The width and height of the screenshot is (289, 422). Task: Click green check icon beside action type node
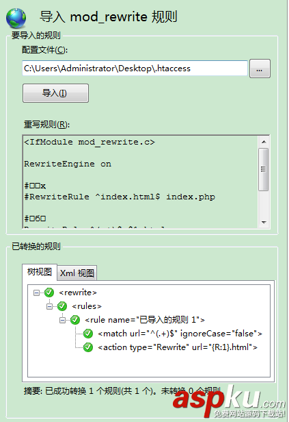pos(88,347)
